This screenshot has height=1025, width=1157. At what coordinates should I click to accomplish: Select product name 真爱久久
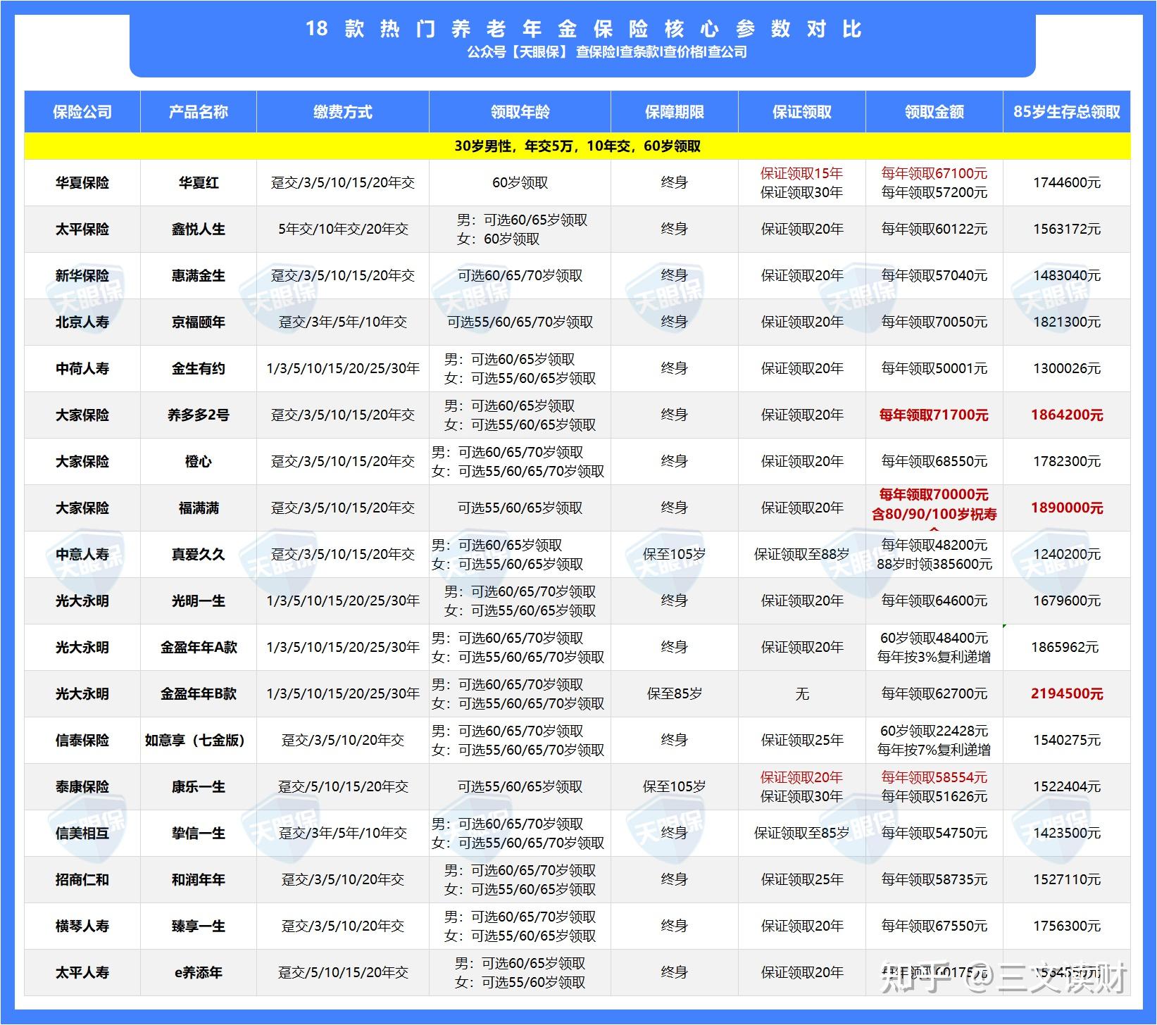point(199,555)
